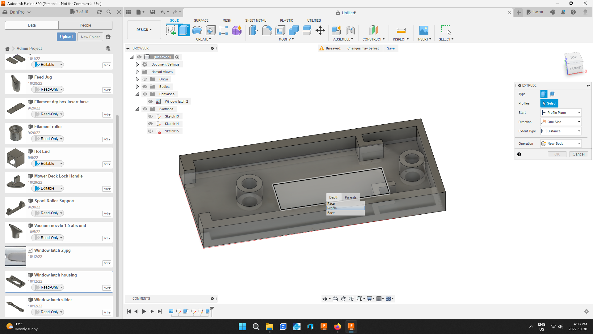Activate the Pan tool in navigation bar
593x334 pixels.
(343, 299)
